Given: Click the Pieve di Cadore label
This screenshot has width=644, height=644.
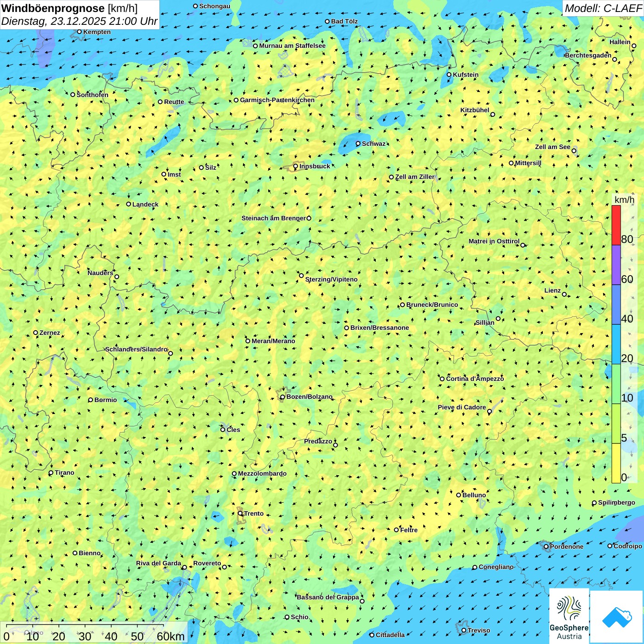Looking at the screenshot, I should click(462, 407).
